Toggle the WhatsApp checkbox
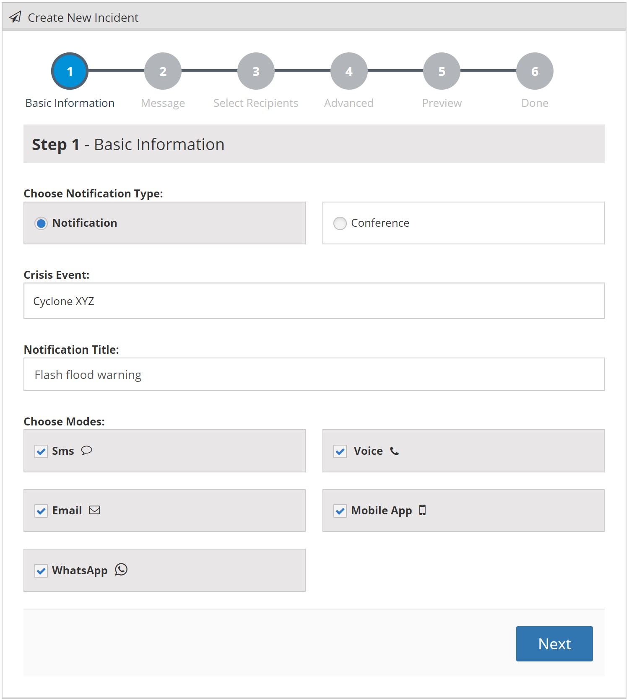This screenshot has width=629, height=700. [41, 571]
